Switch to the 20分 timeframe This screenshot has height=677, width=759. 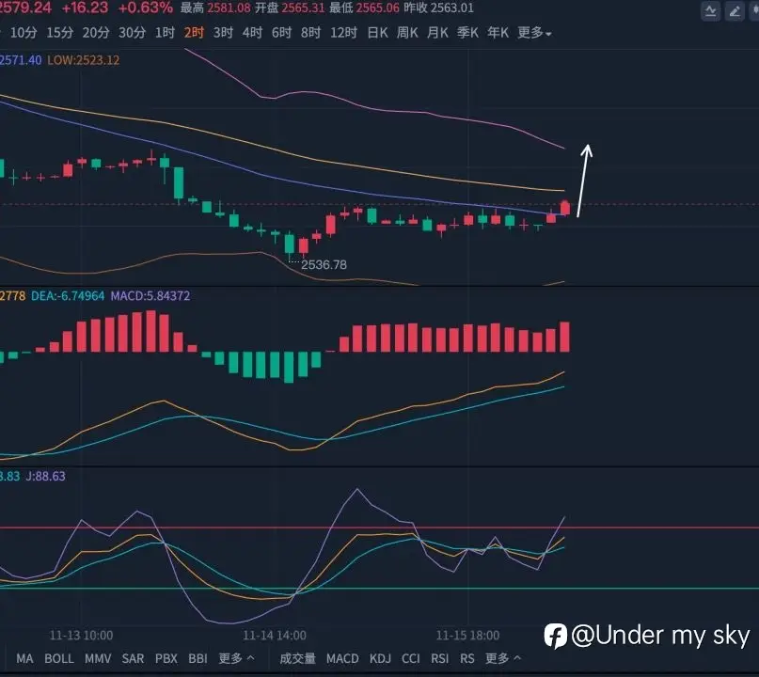pos(96,33)
